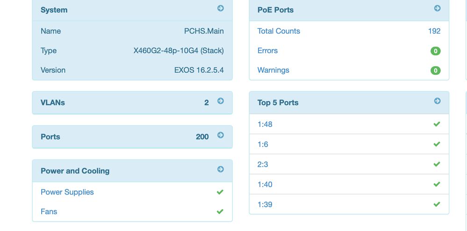Click the Warnings count badge
The width and height of the screenshot is (467, 231).
point(435,70)
